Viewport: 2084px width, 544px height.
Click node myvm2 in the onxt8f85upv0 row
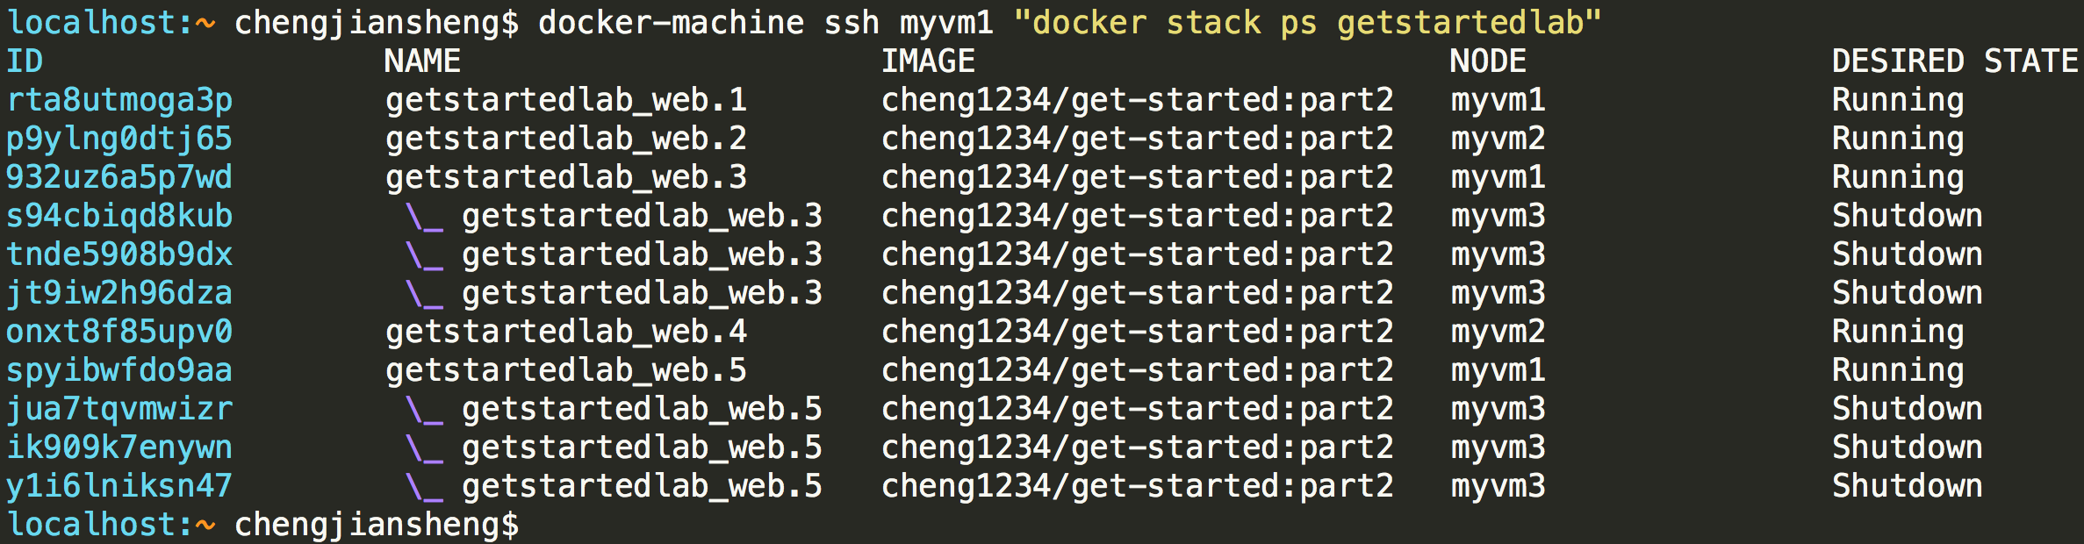[x=1498, y=333]
